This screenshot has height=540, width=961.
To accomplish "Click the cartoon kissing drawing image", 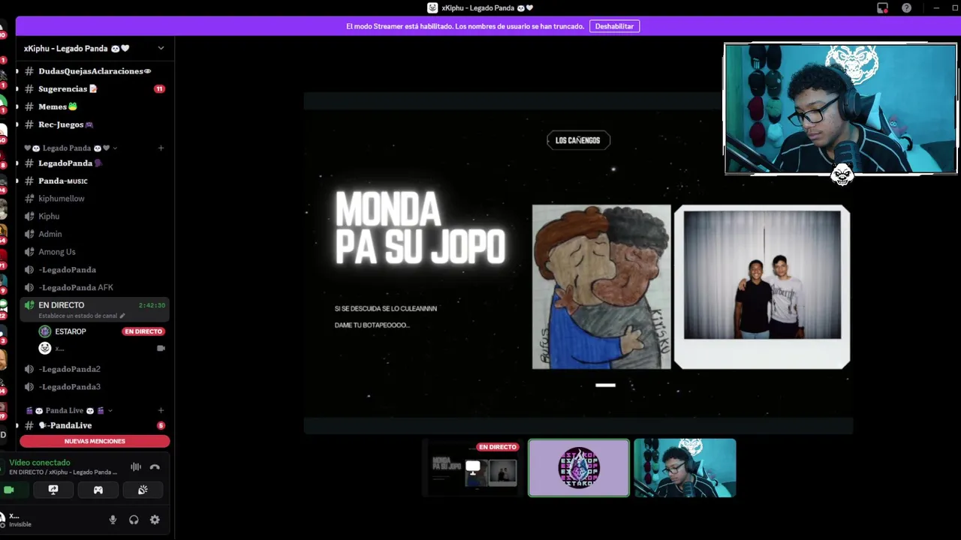I will point(601,287).
